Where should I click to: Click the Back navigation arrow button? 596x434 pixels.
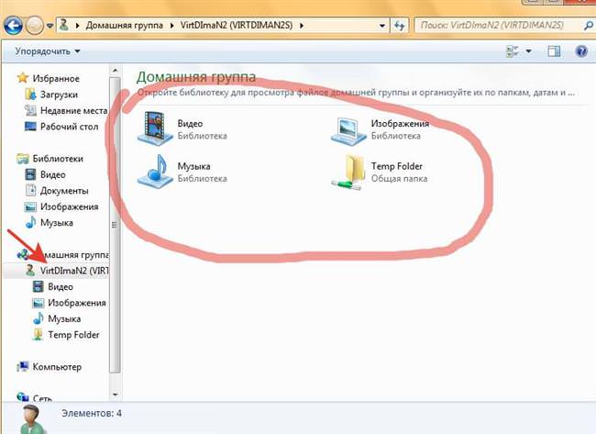coord(14,26)
